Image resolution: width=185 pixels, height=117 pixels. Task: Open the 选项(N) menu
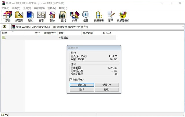tap(52, 8)
